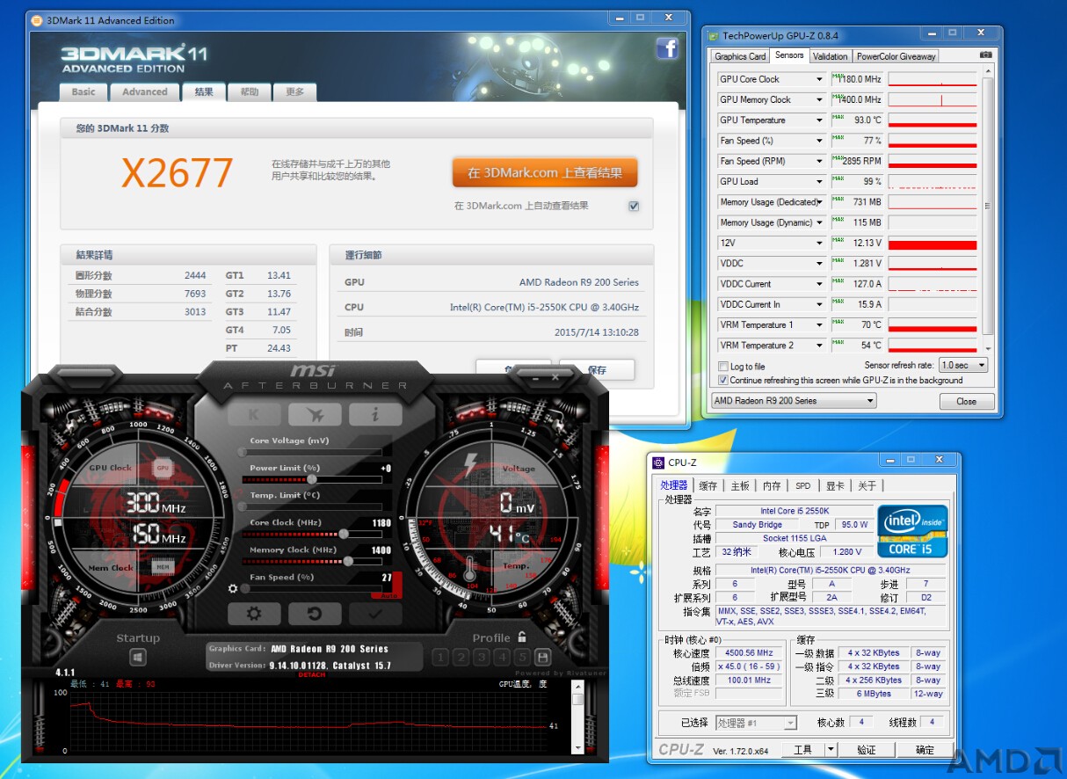Click the Facebook icon in 3DMark 11
This screenshot has width=1067, height=779.
667,48
